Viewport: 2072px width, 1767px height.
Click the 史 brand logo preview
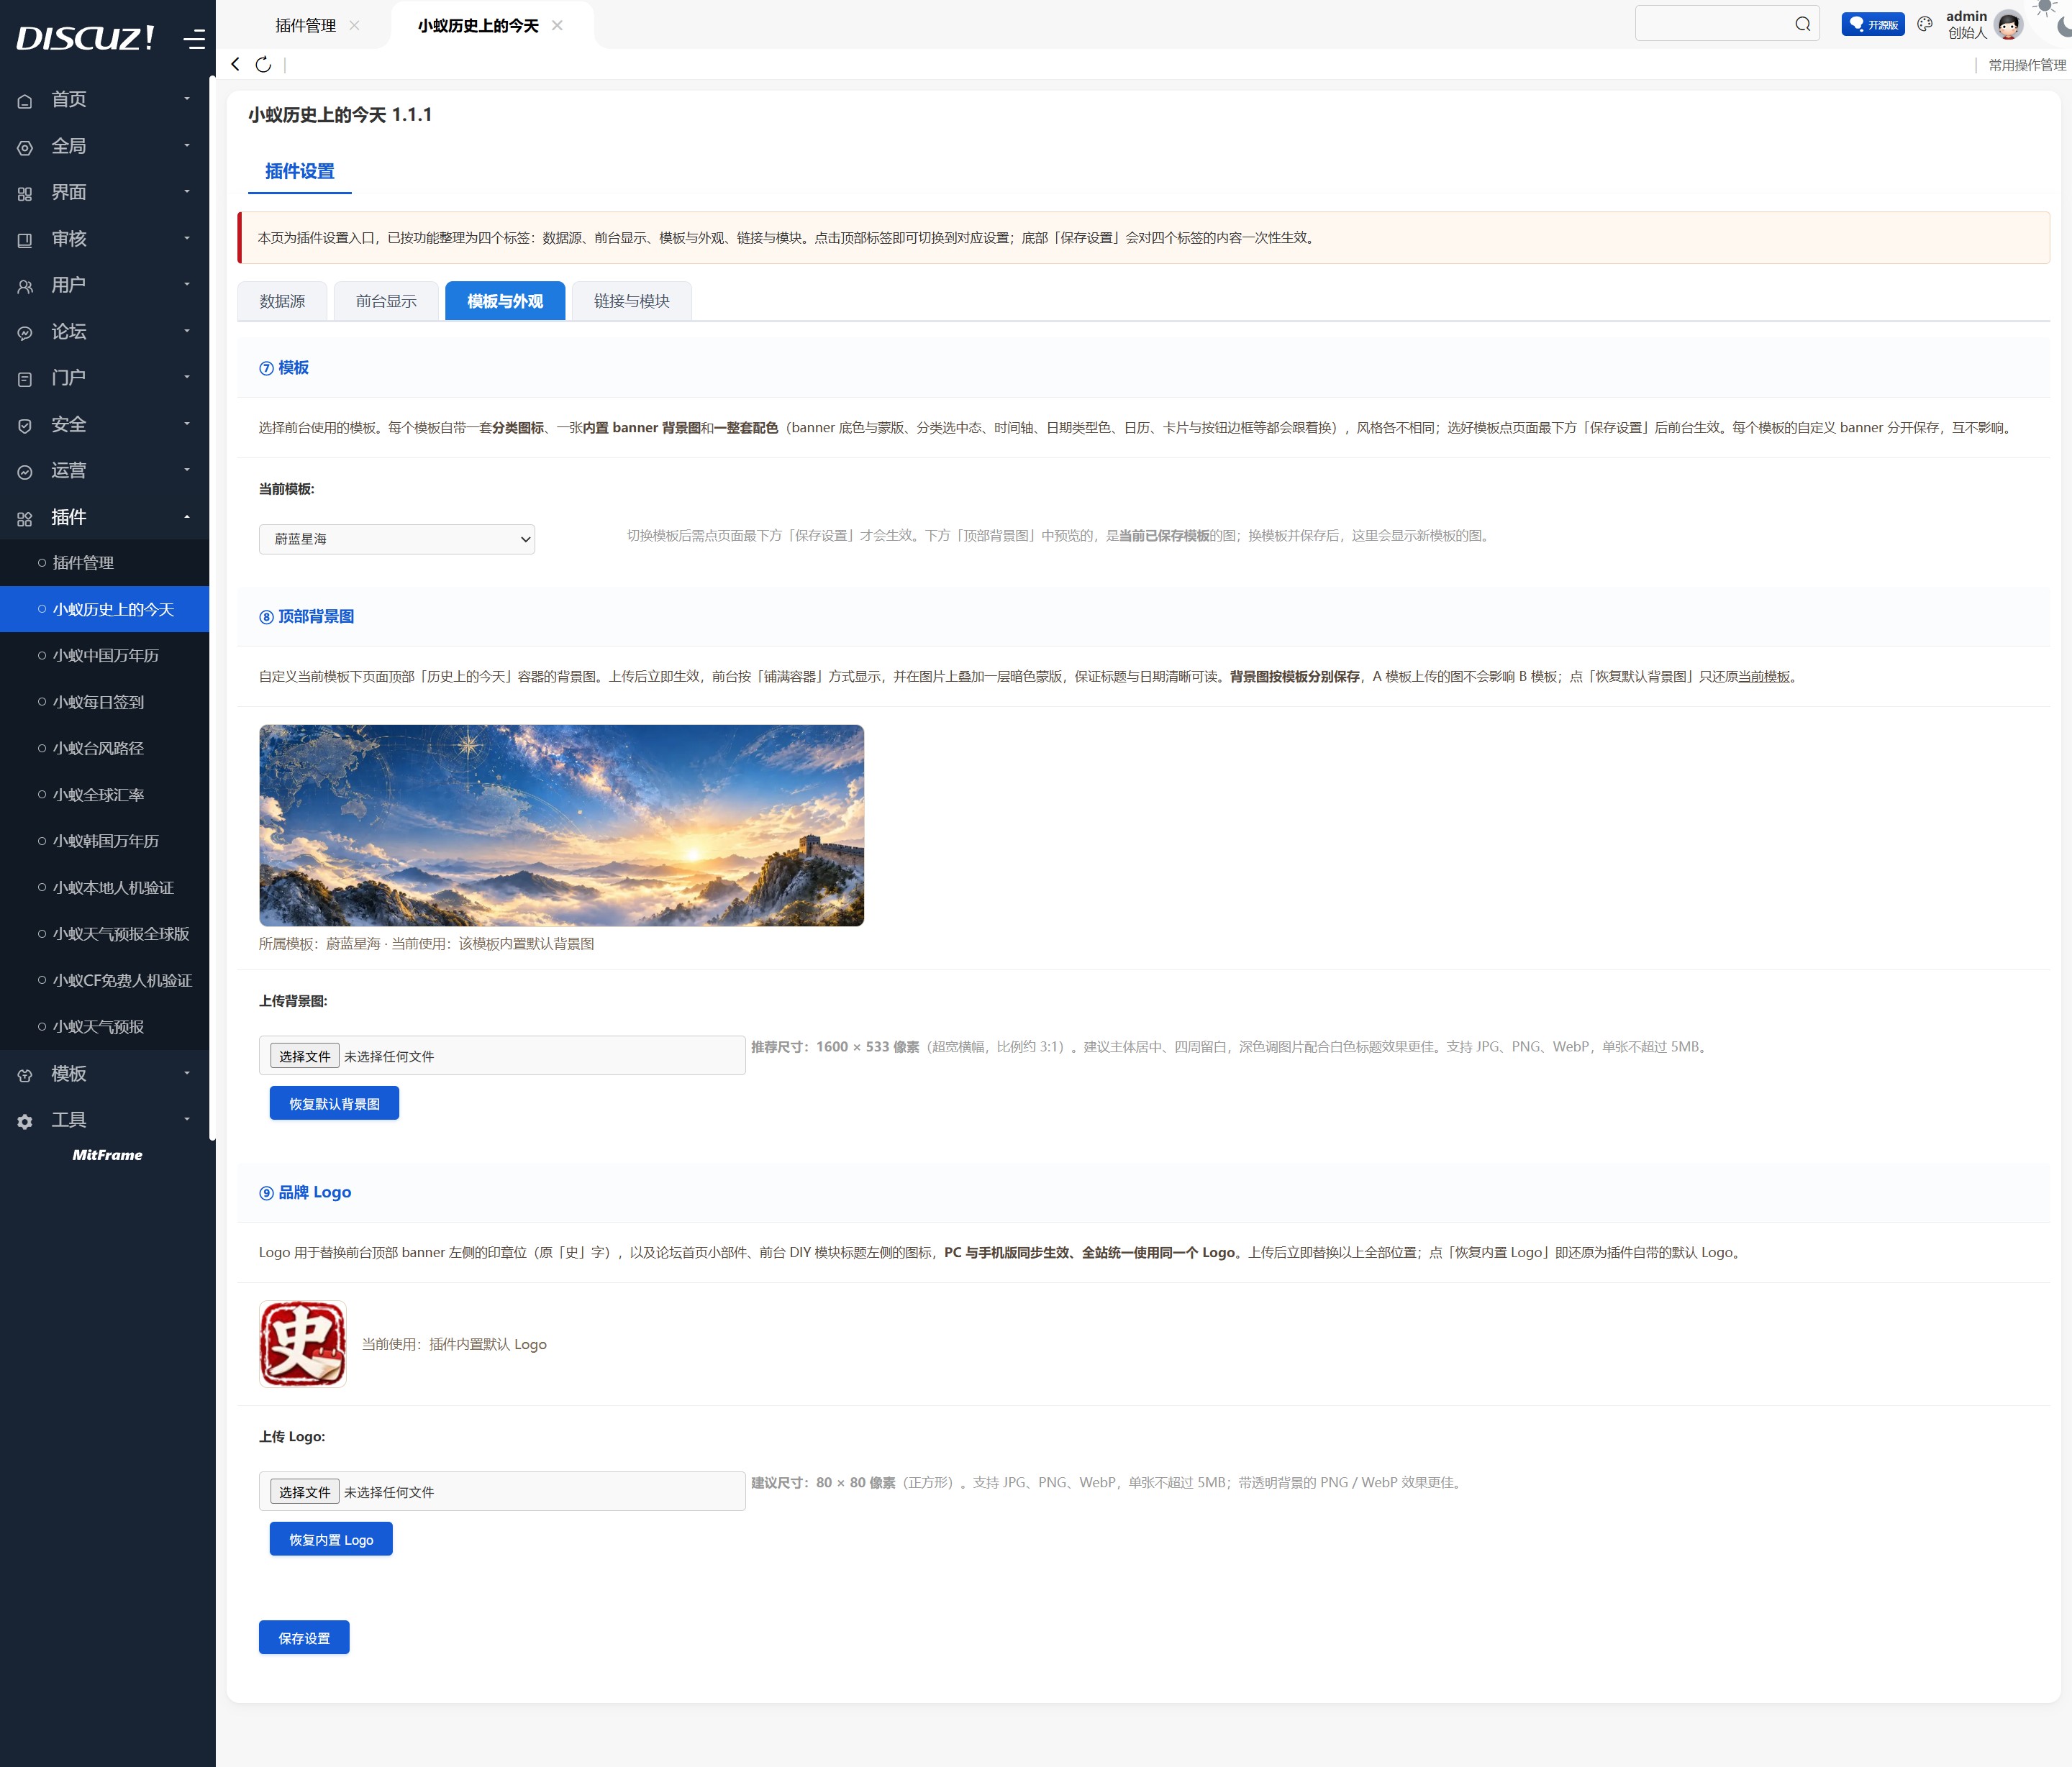pyautogui.click(x=303, y=1344)
